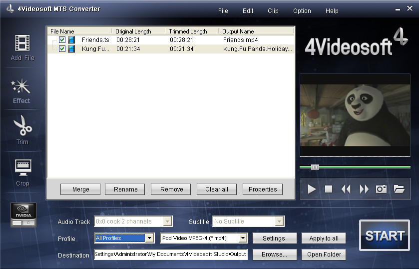419x269 pixels.
Task: Open the Option menu
Action: 302,11
